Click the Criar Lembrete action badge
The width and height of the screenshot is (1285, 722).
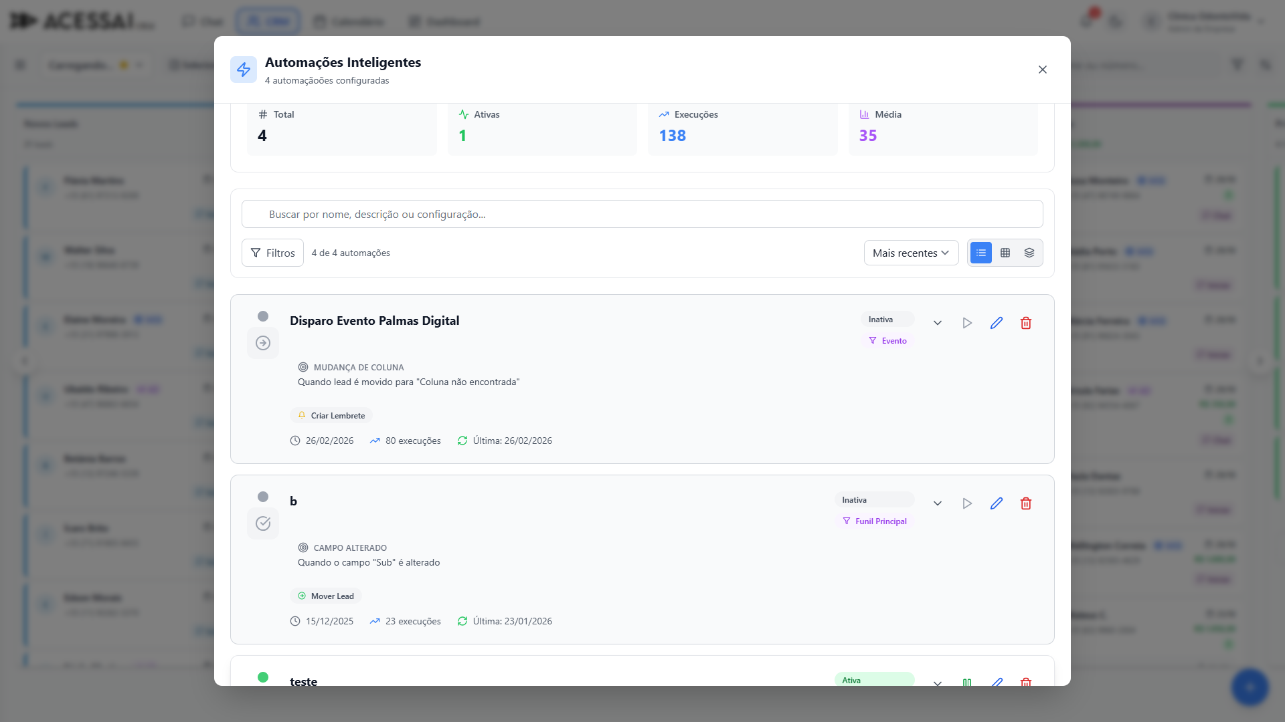(x=331, y=415)
